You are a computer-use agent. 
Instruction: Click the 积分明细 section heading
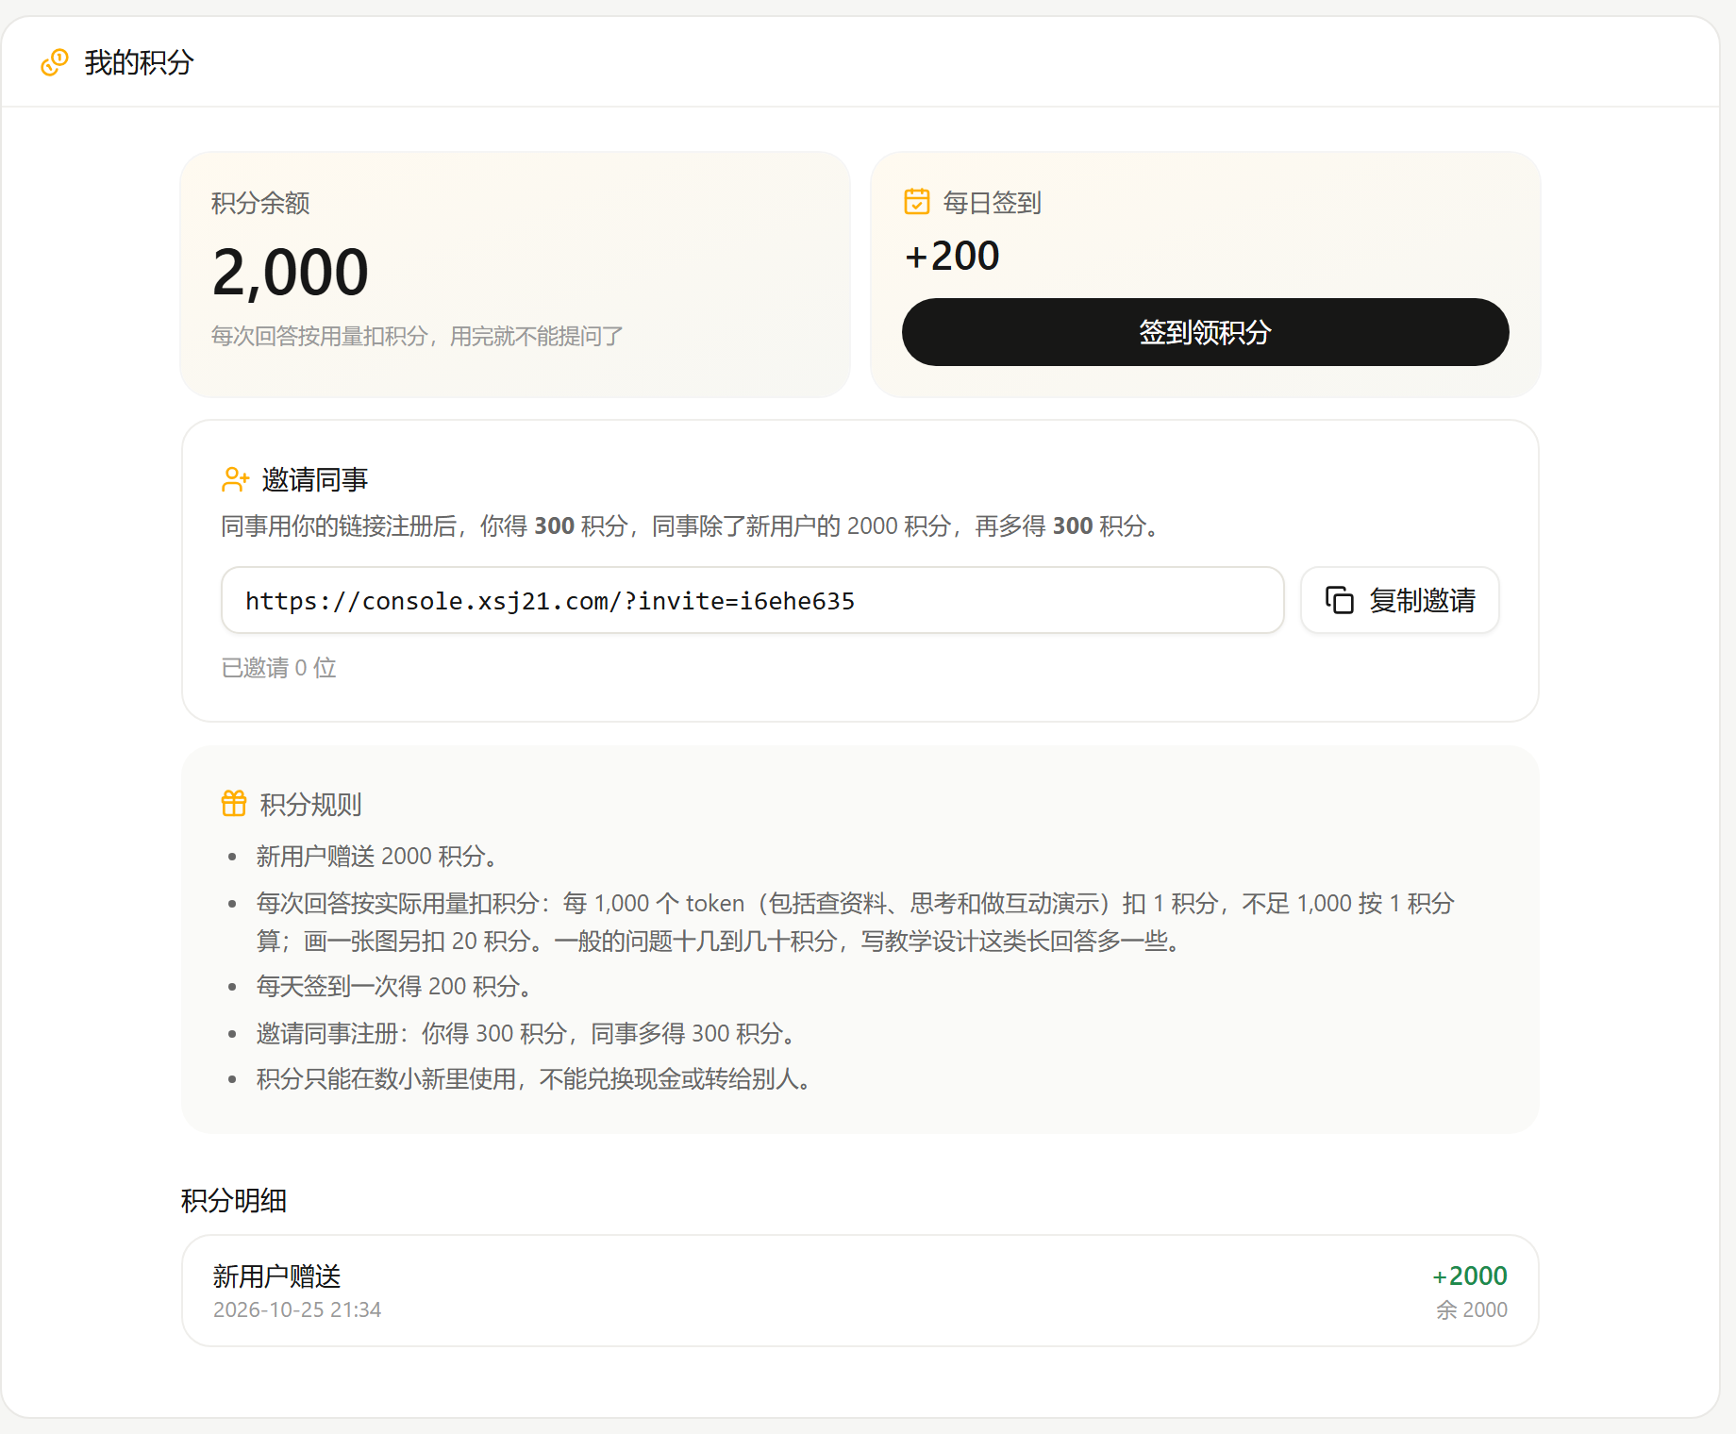click(x=234, y=1200)
